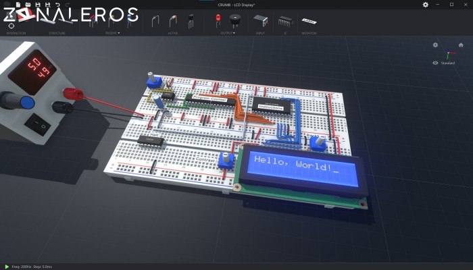Redo the last undone action
This screenshot has height=270, width=473.
[x=68, y=5]
